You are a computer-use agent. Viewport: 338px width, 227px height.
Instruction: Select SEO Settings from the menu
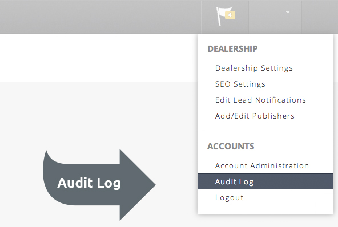[x=240, y=84]
